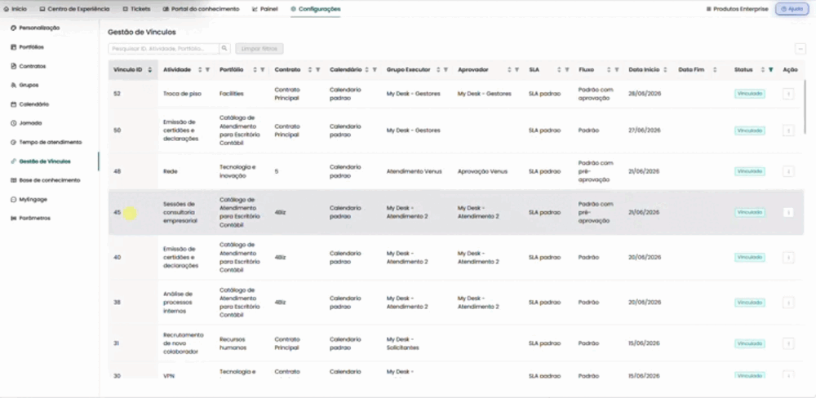Open the active Status column filter
This screenshot has height=398, width=816.
(x=771, y=69)
